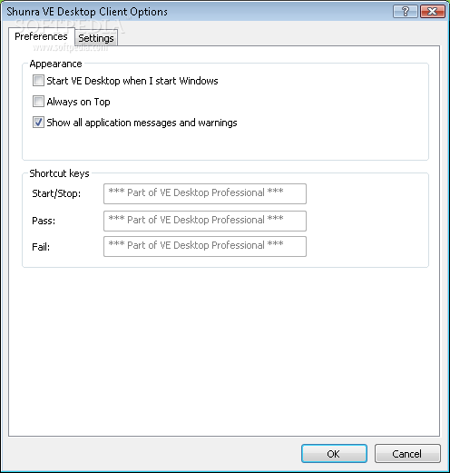Click the Fail: label

41,247
